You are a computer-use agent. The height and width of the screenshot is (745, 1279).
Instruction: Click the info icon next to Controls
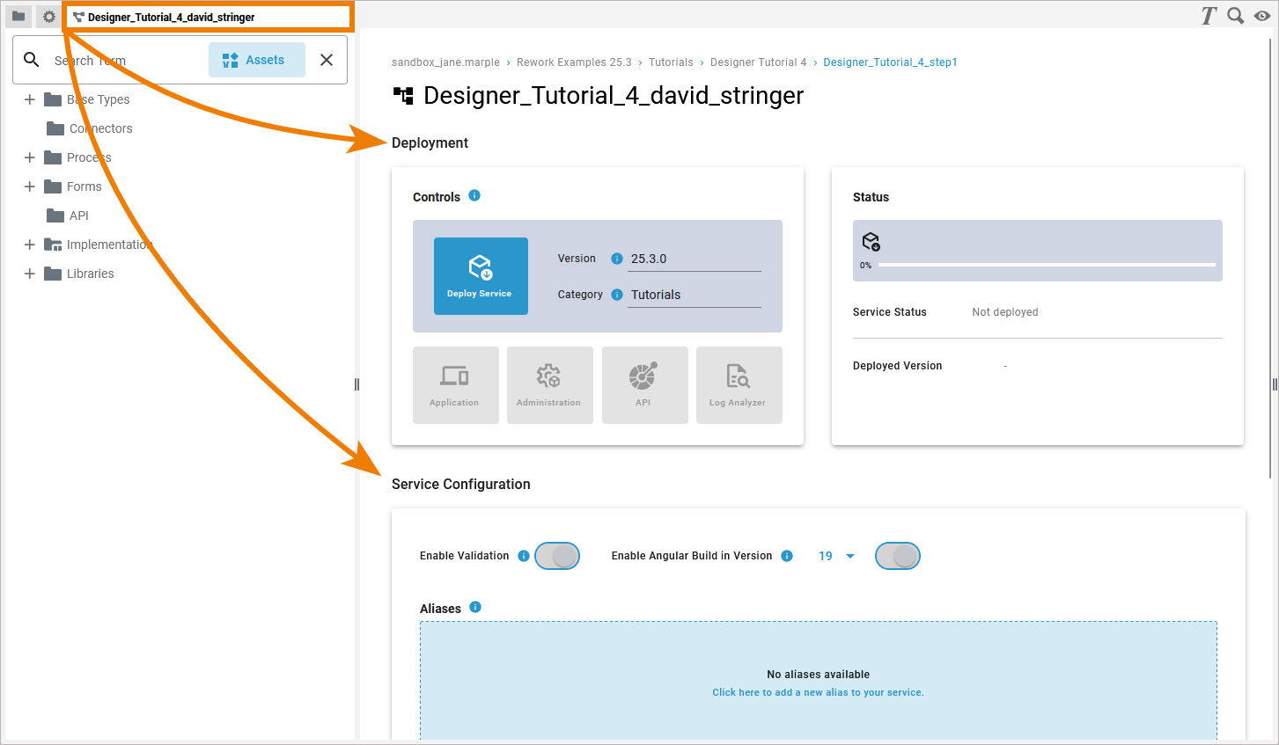coord(474,195)
